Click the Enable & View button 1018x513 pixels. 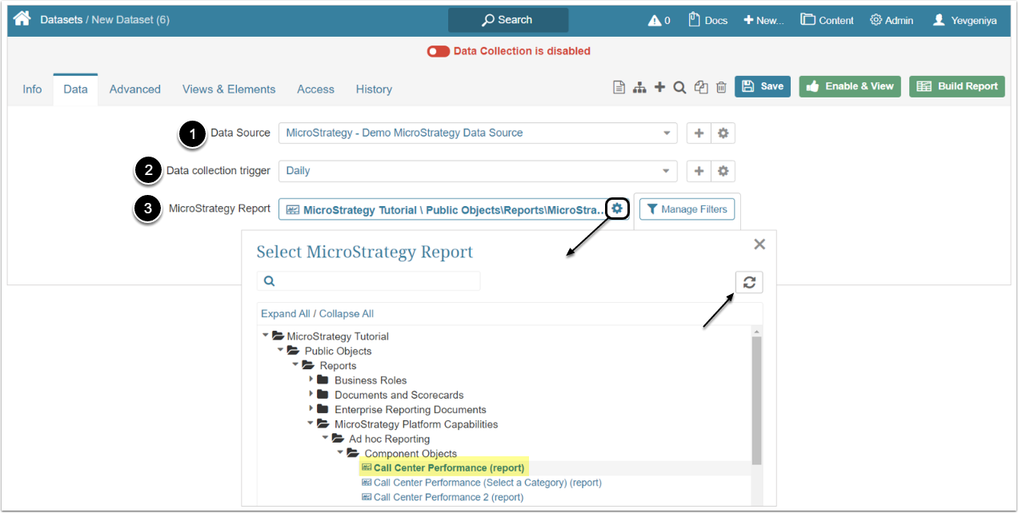tap(850, 86)
